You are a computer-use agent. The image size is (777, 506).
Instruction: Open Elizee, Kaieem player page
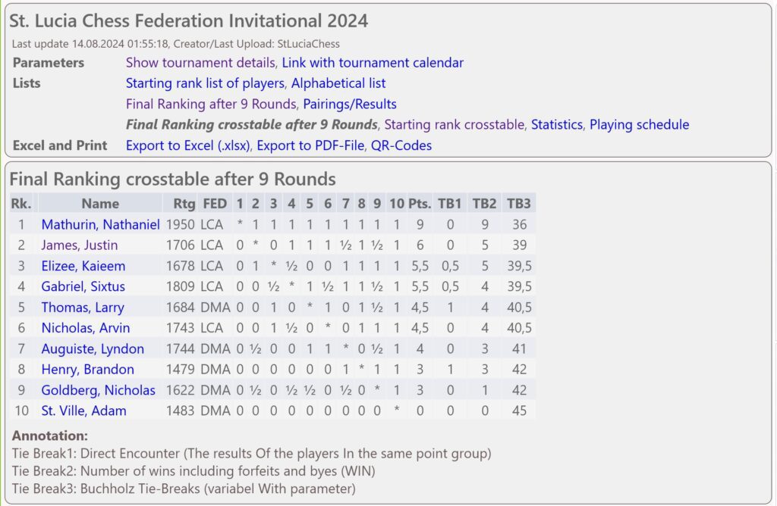83,266
